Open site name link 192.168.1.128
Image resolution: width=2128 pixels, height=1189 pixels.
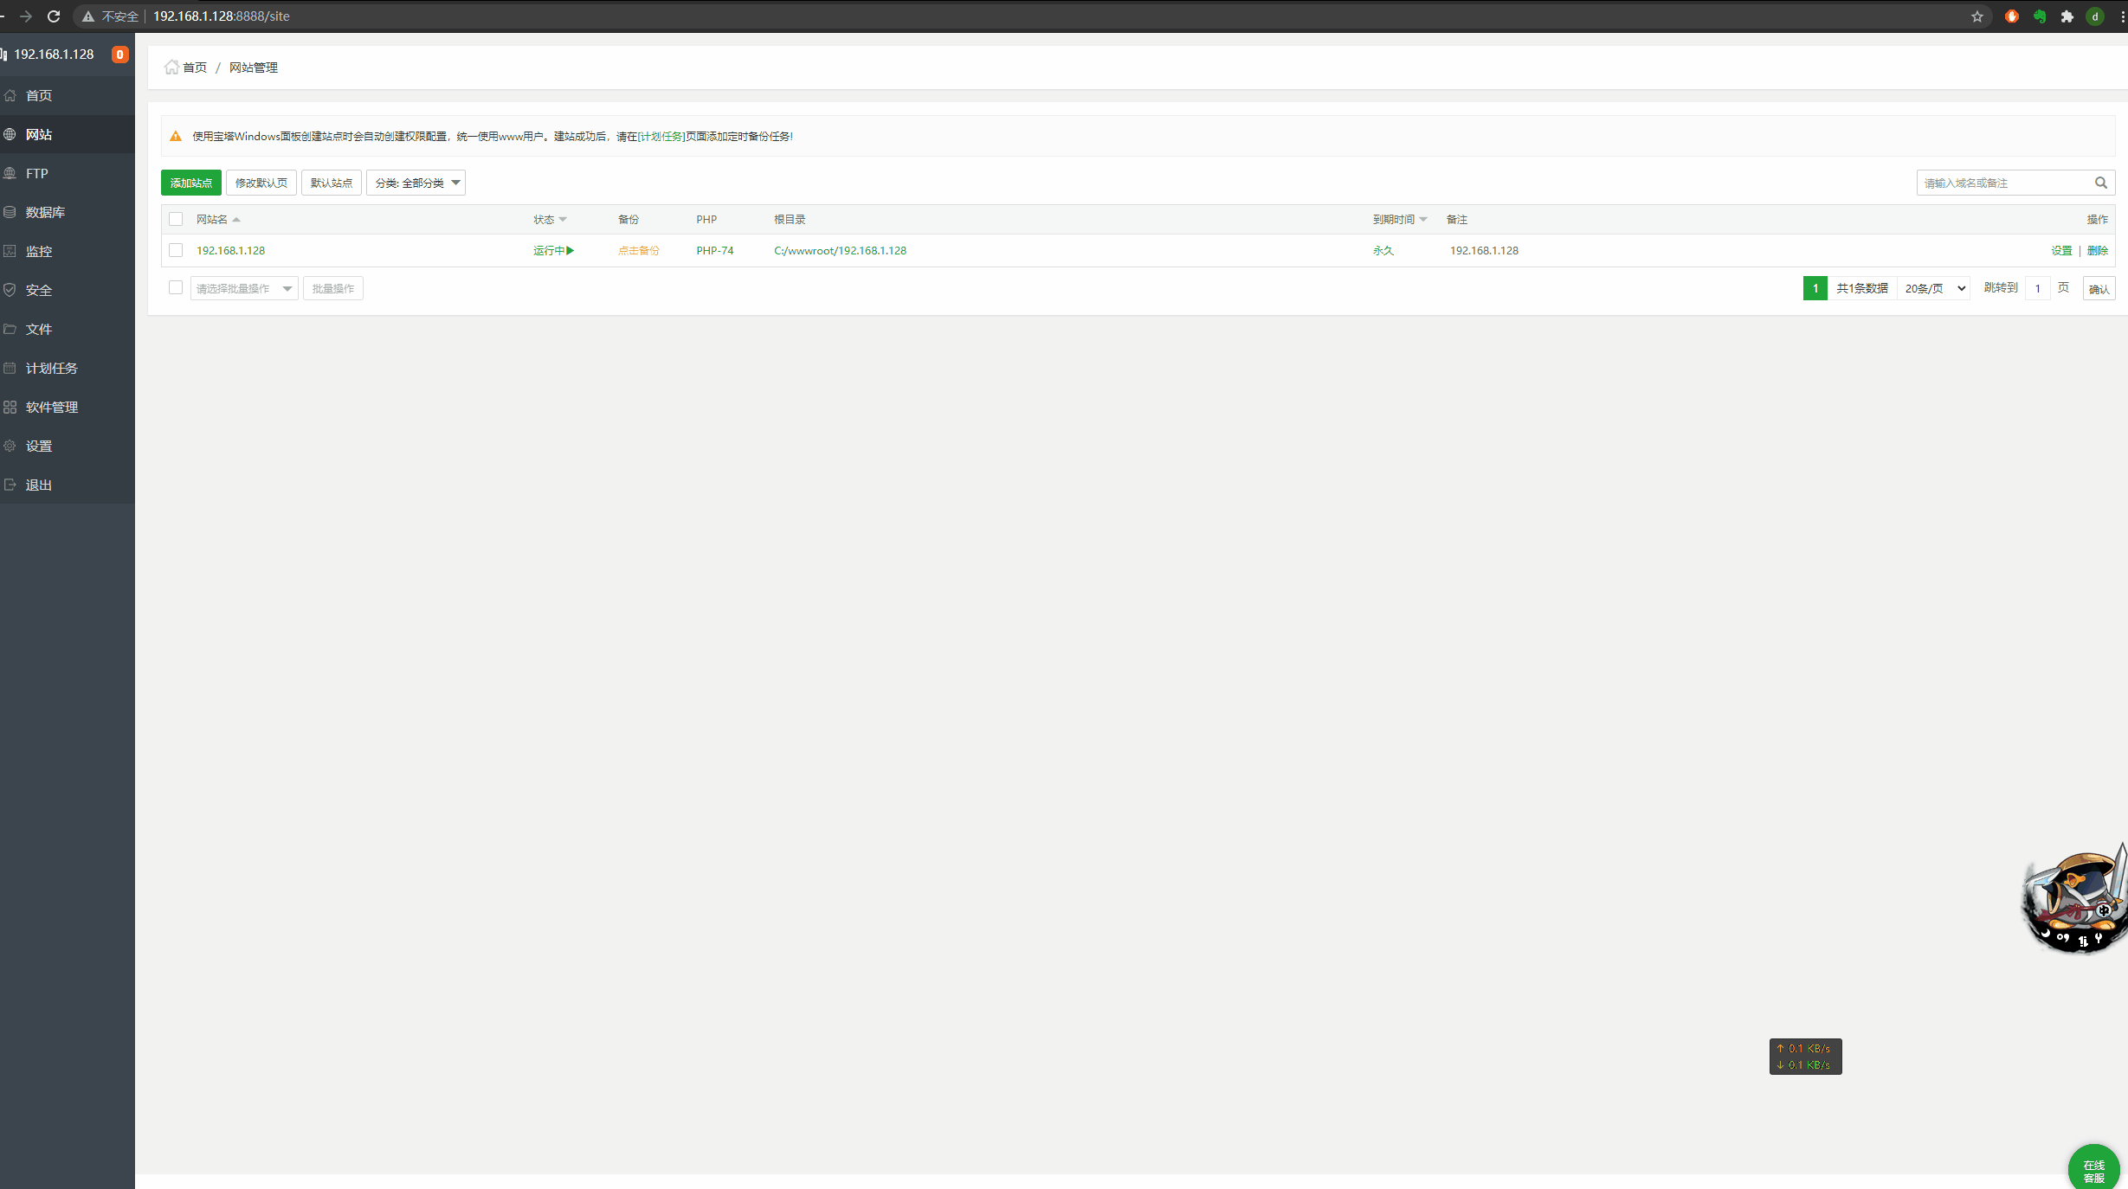pyautogui.click(x=230, y=251)
